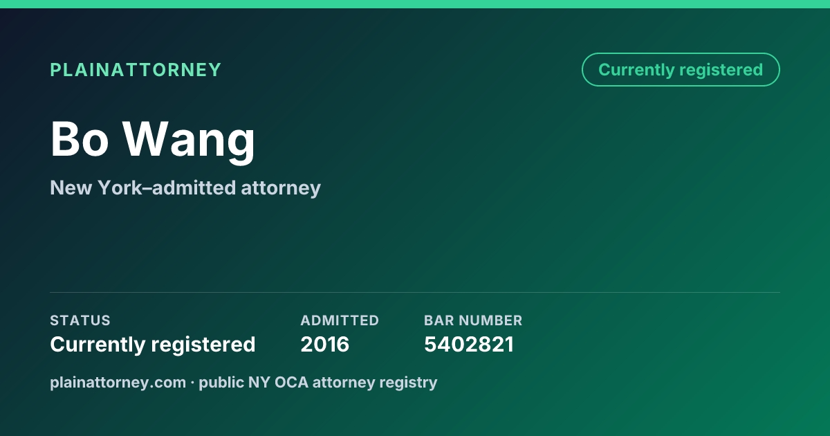Click the word Bo in the heading
The width and height of the screenshot is (830, 436).
click(80, 140)
